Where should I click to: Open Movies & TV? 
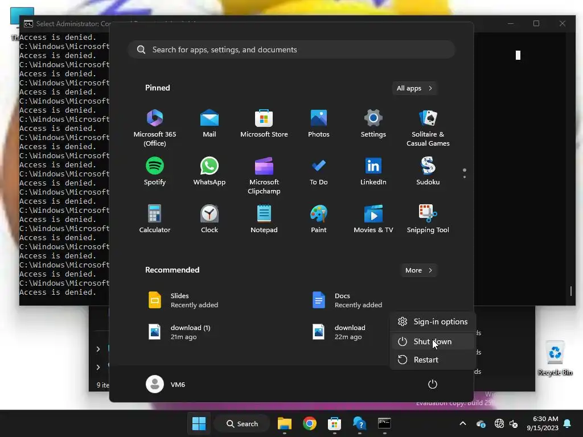pyautogui.click(x=373, y=219)
